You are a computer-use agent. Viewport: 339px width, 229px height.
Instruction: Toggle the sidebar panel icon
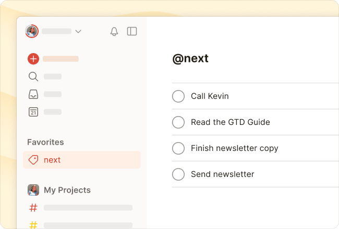coord(132,31)
